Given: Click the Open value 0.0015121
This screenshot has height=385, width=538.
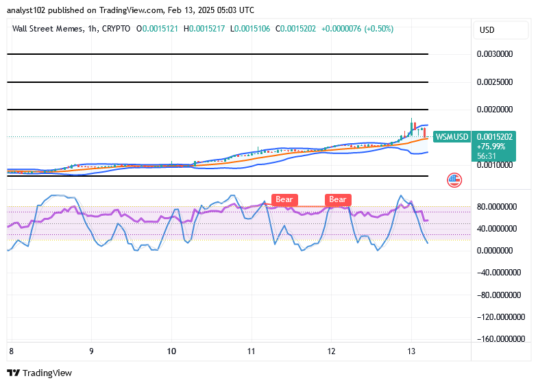Looking at the screenshot, I should [160, 29].
